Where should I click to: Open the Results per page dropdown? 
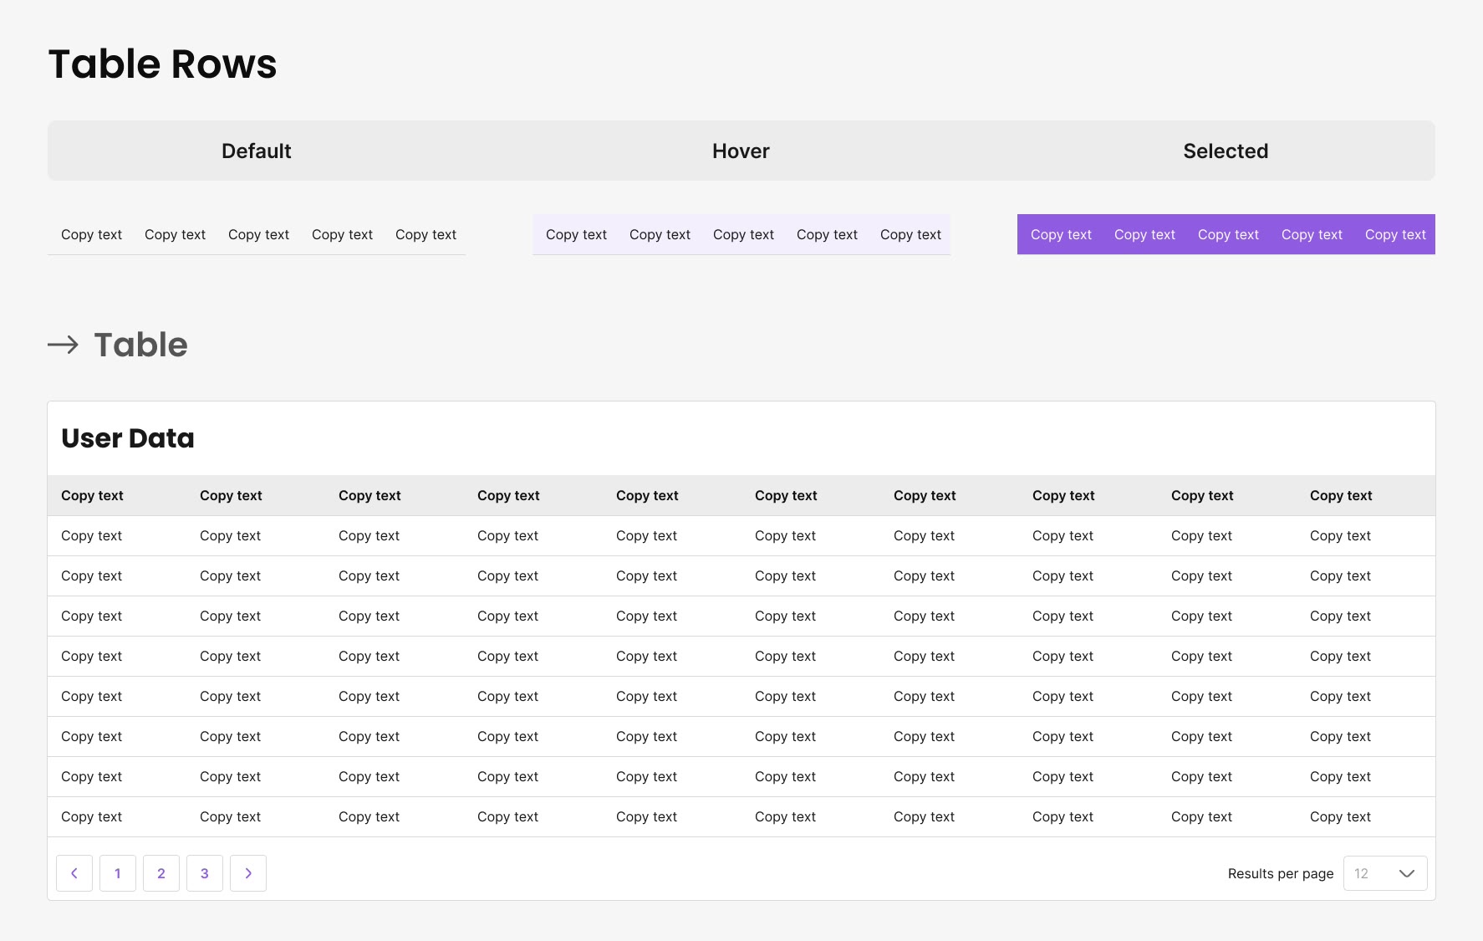click(1385, 873)
